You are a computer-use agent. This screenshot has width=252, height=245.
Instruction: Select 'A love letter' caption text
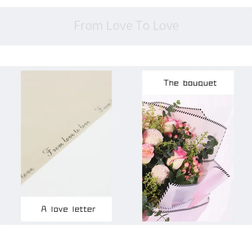coord(68,209)
